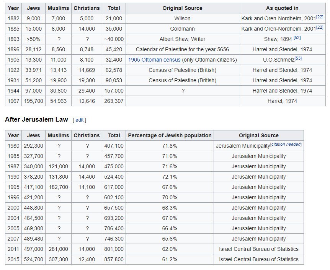Open the 1905 Ottoman census link
This screenshot has width=330, height=270.
[x=154, y=60]
